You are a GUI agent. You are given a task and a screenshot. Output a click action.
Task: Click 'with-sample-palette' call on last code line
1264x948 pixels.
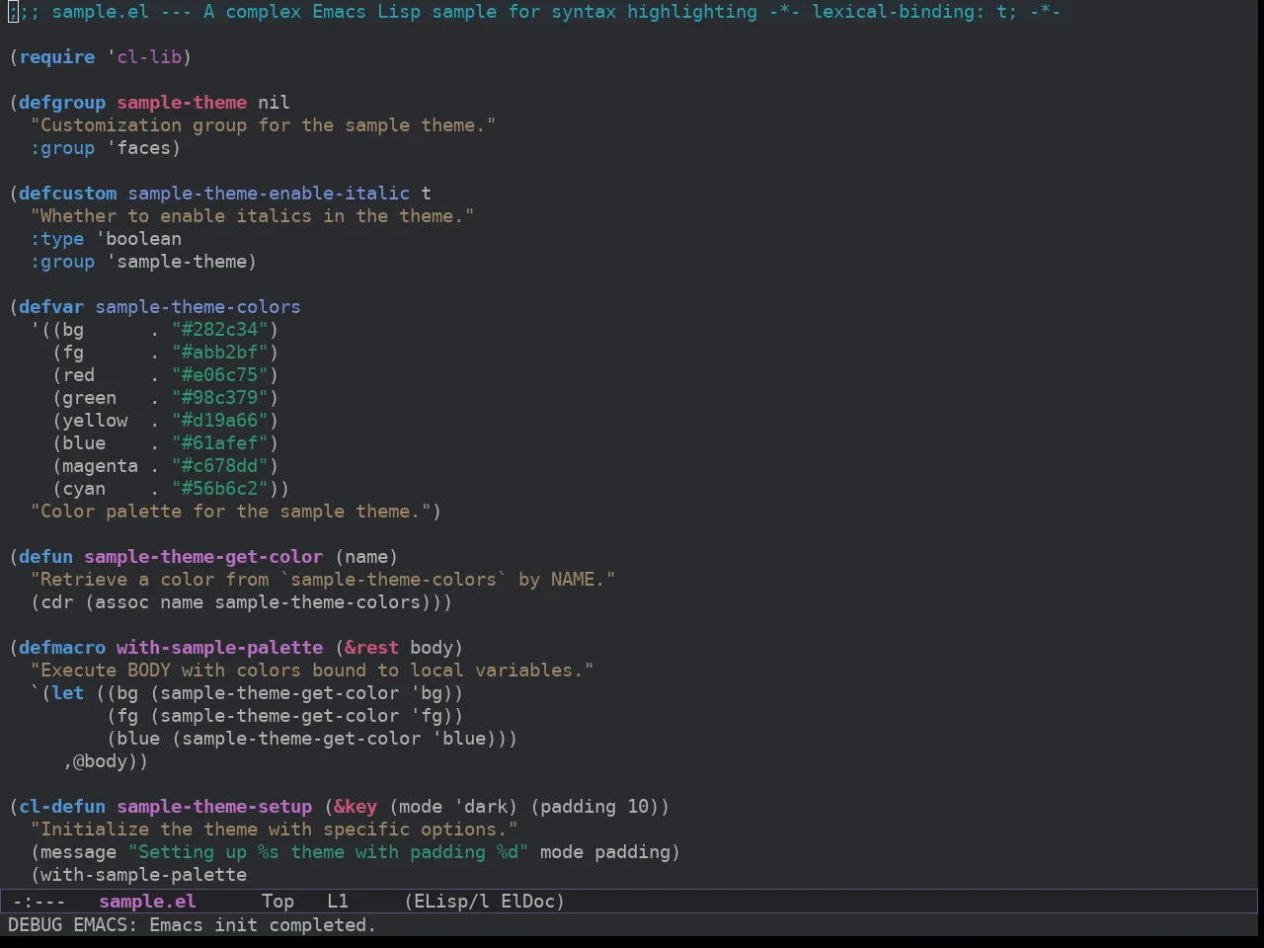(143, 875)
